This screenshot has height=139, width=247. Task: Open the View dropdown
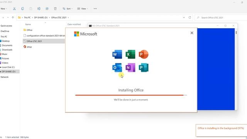click(83, 8)
